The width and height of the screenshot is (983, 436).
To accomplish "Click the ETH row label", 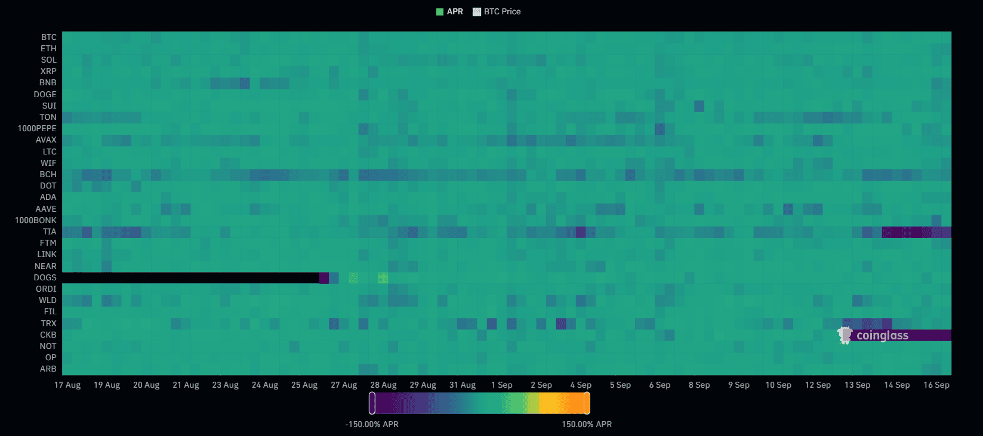I will [49, 48].
